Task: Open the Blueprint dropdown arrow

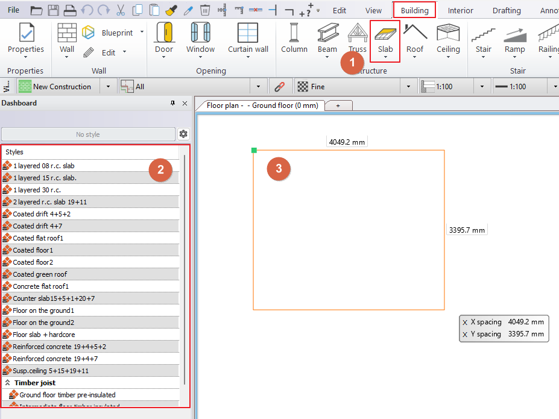Action: [x=142, y=33]
